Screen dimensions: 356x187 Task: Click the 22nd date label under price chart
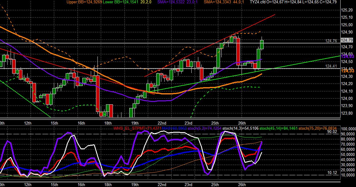coord(162,123)
